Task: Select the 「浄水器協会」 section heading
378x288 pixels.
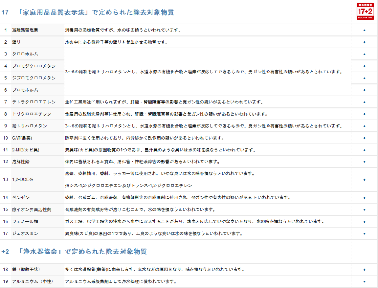Action: (82, 252)
